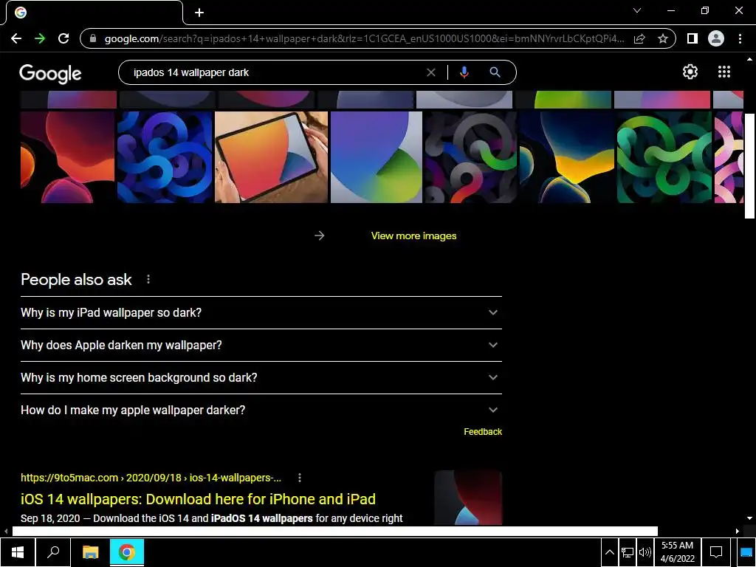
Task: Open the yellow-blue dark wallpaper thumbnail
Action: (x=567, y=157)
